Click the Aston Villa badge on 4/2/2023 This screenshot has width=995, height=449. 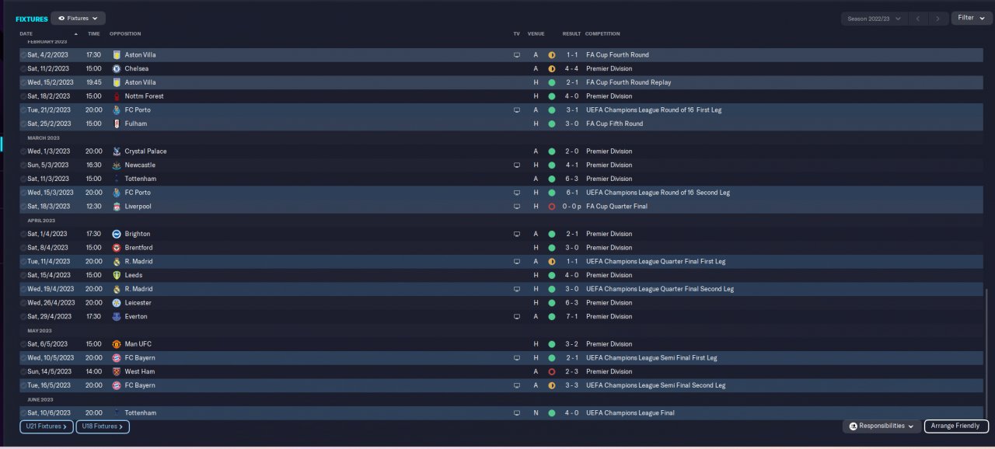point(117,55)
